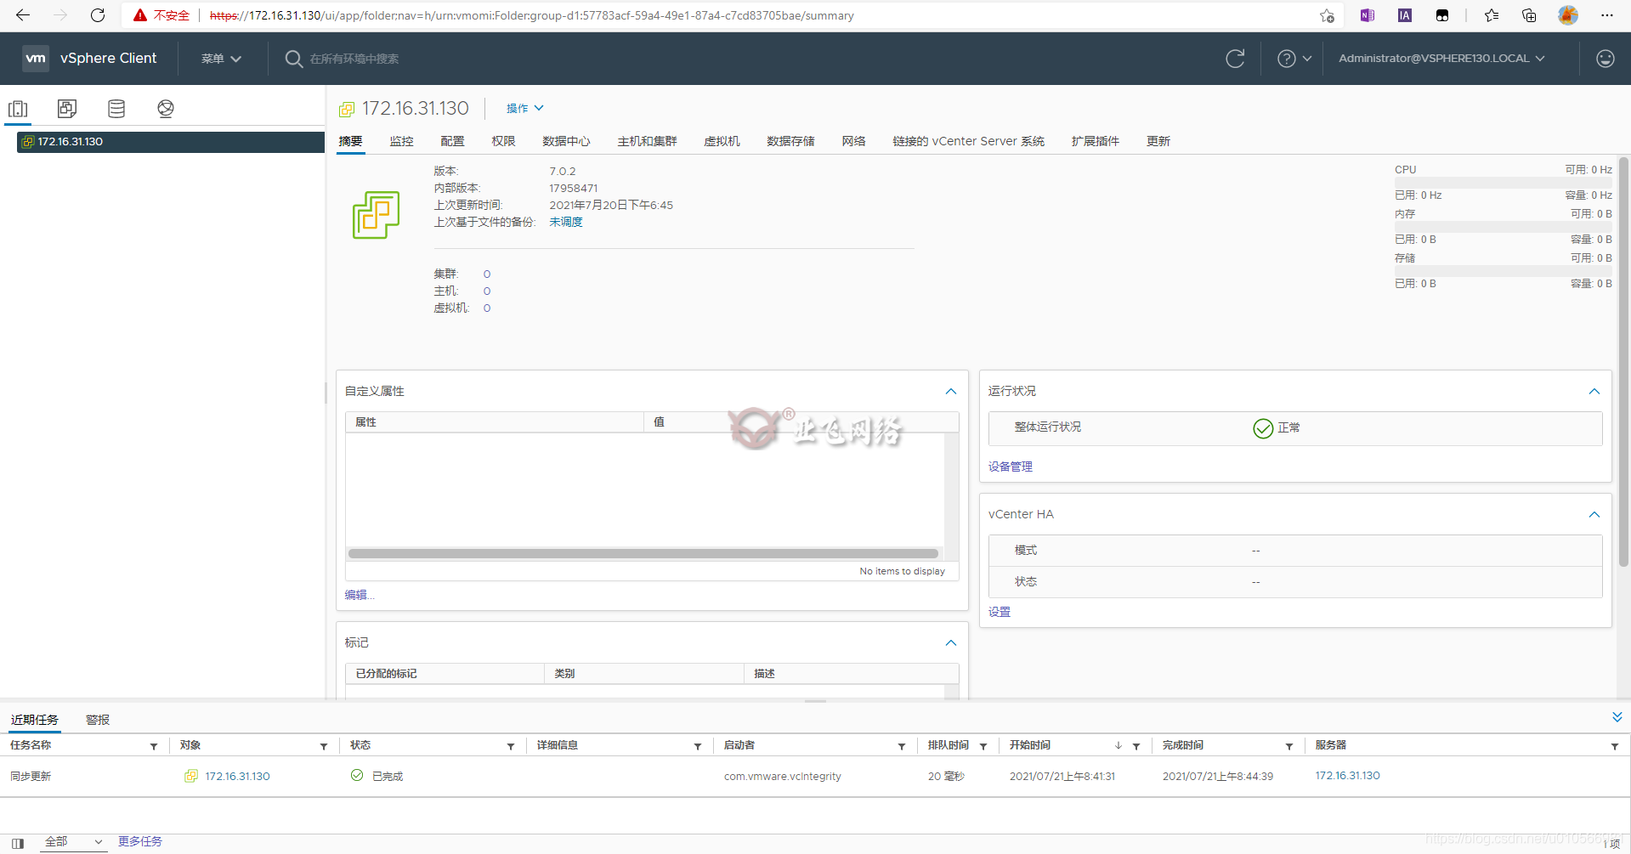Click the browser address bar URL

531,15
